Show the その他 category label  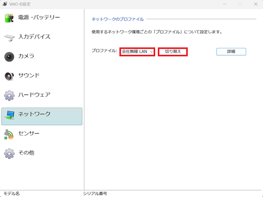click(x=26, y=153)
